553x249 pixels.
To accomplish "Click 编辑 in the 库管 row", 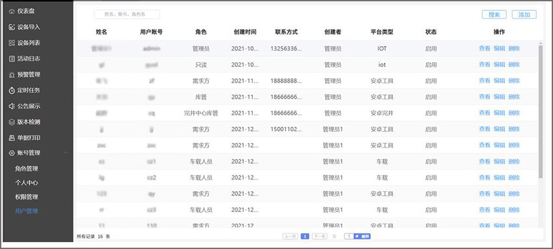I will coord(499,96).
